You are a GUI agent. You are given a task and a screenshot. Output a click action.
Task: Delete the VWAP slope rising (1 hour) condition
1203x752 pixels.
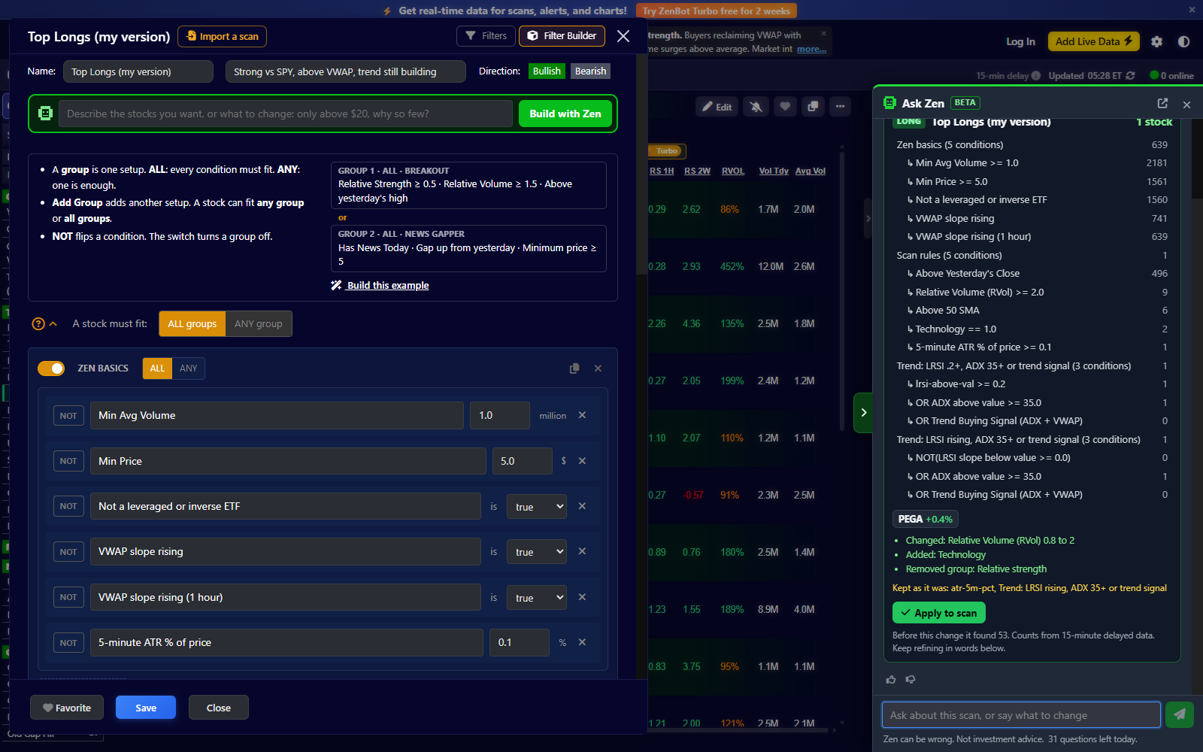coord(582,597)
